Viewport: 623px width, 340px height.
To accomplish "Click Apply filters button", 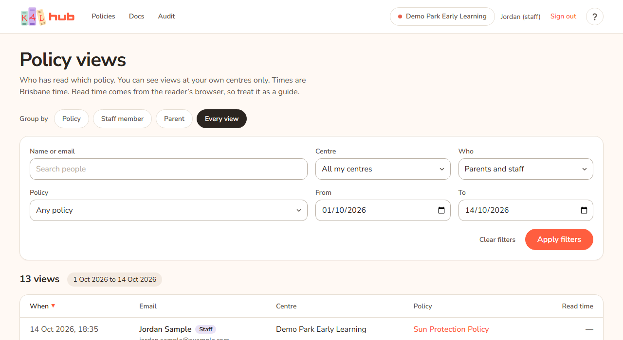I will coord(559,239).
